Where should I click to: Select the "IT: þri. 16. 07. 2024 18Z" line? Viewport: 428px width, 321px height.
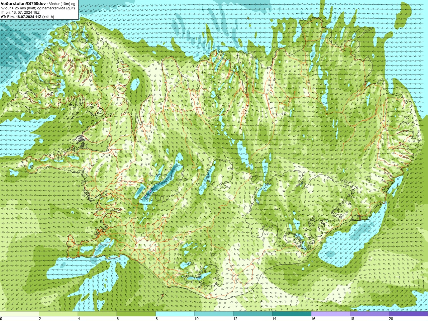point(20,12)
